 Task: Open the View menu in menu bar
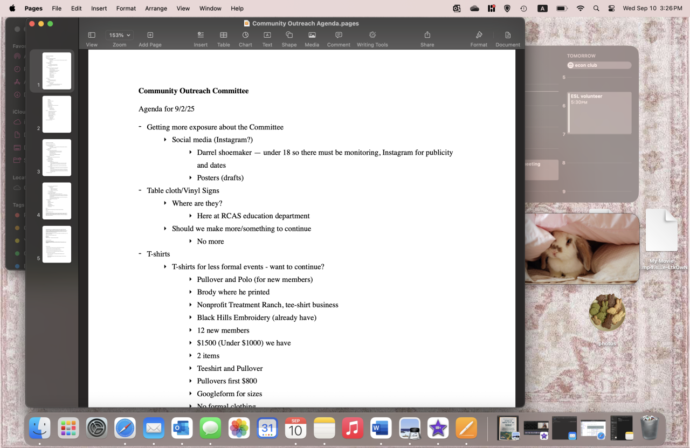[183, 8]
